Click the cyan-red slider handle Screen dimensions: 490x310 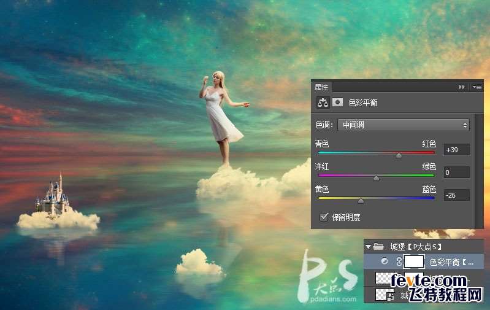coord(399,156)
